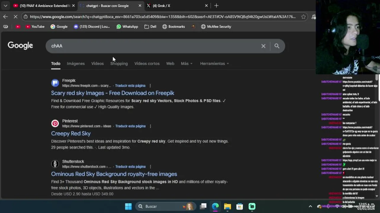This screenshot has width=380, height=213.
Task: Click the taskbar Buscar search box
Action: click(165, 206)
